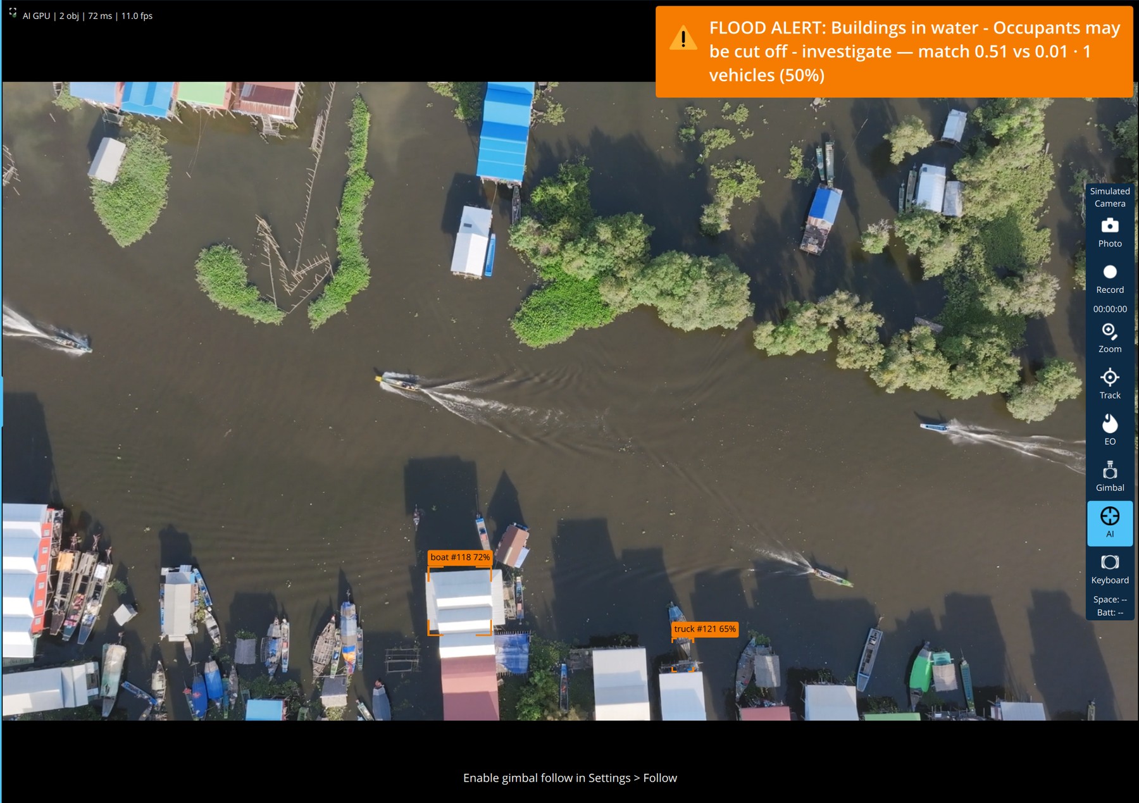This screenshot has width=1139, height=803.
Task: Open the Gimbal controls
Action: coord(1110,476)
